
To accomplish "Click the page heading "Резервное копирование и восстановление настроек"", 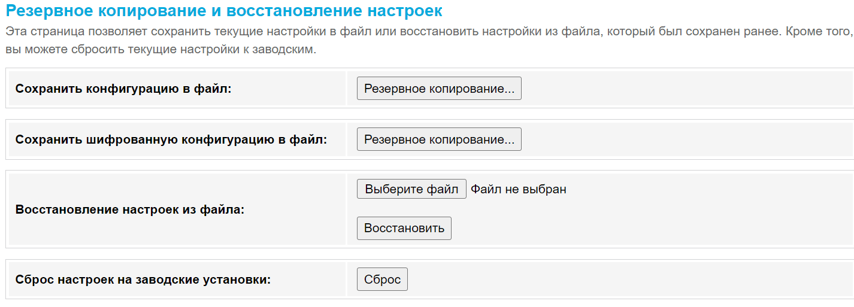I will 224,11.
